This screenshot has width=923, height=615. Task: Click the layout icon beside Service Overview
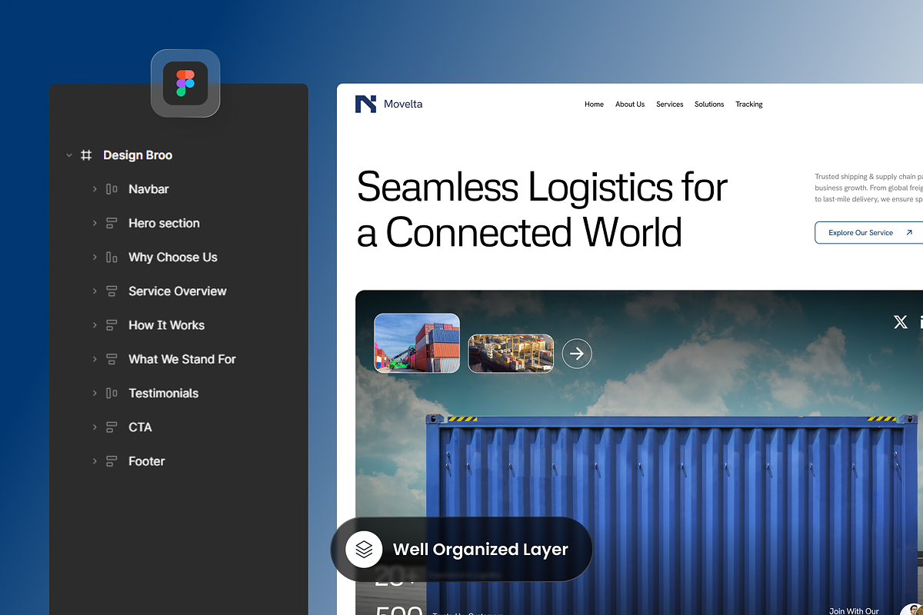pos(112,291)
